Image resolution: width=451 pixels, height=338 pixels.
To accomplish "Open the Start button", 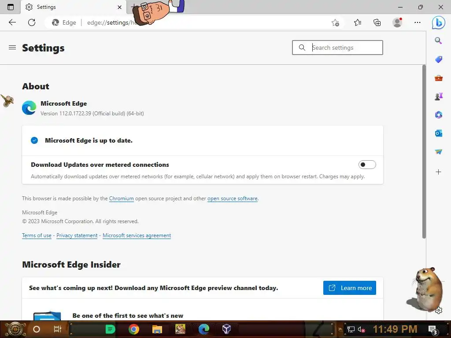I will [15, 329].
